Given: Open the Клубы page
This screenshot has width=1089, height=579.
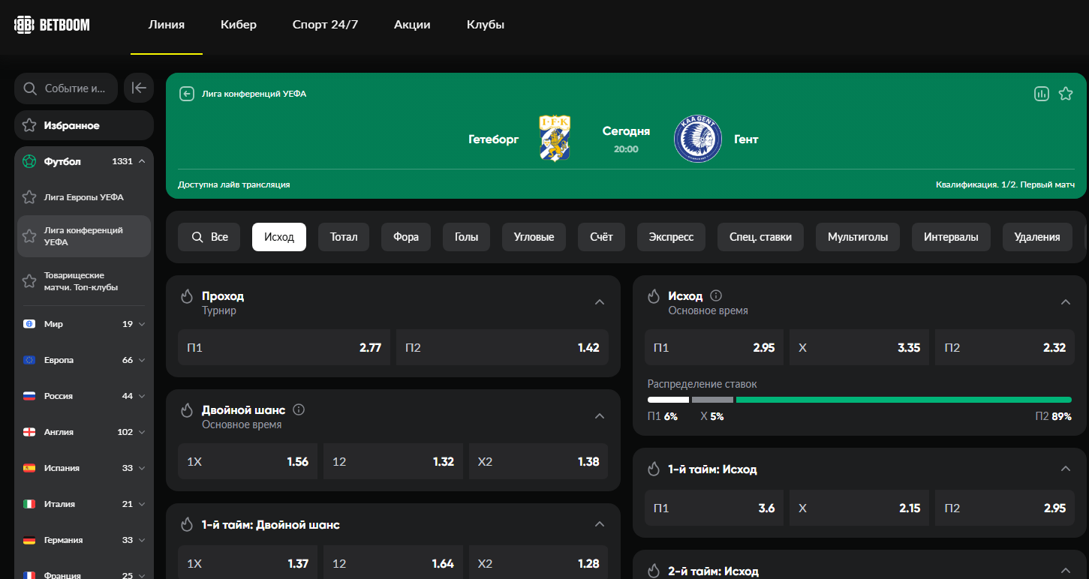Looking at the screenshot, I should point(486,25).
